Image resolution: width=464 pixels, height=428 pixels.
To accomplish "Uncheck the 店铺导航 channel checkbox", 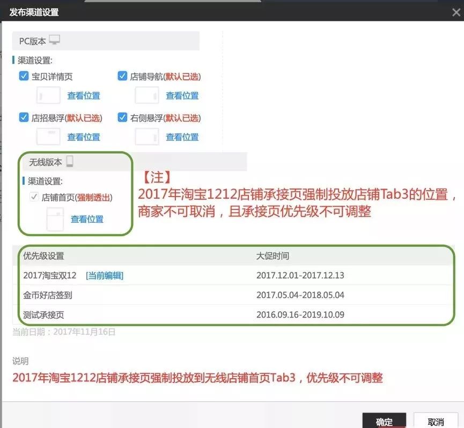I will (122, 76).
